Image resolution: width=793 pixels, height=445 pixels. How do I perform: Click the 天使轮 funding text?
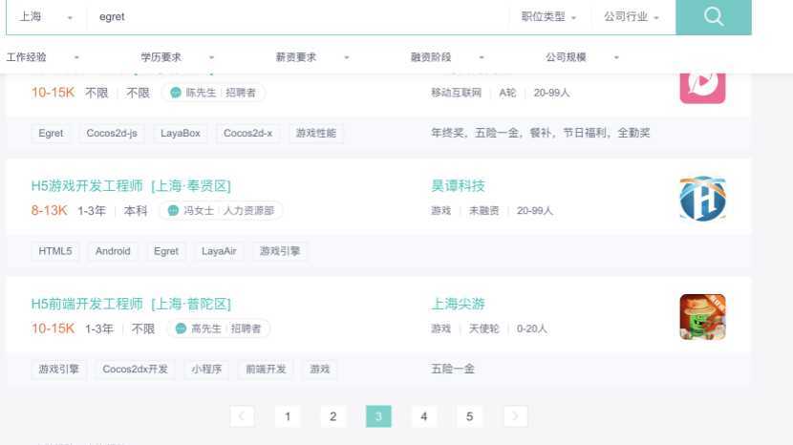point(483,328)
